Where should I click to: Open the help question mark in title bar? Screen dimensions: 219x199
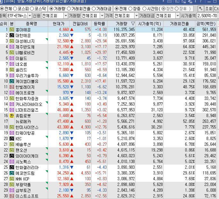201,1
